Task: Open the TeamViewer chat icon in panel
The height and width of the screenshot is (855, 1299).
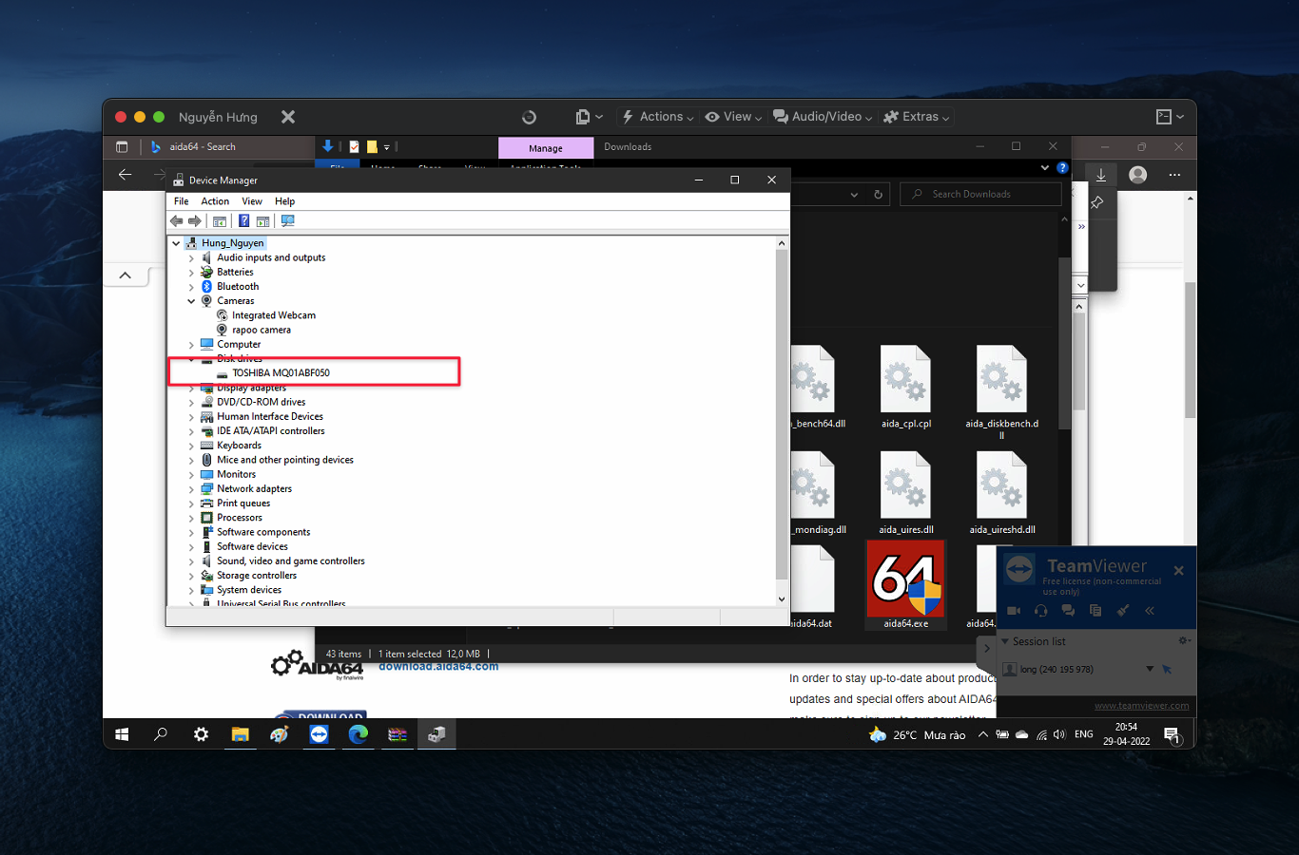Action: point(1068,611)
